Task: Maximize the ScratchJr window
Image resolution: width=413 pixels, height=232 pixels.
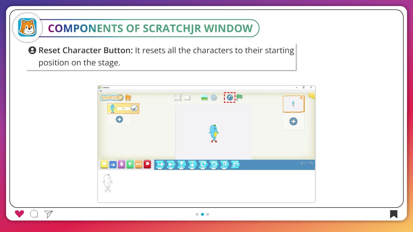Action: coord(304,87)
